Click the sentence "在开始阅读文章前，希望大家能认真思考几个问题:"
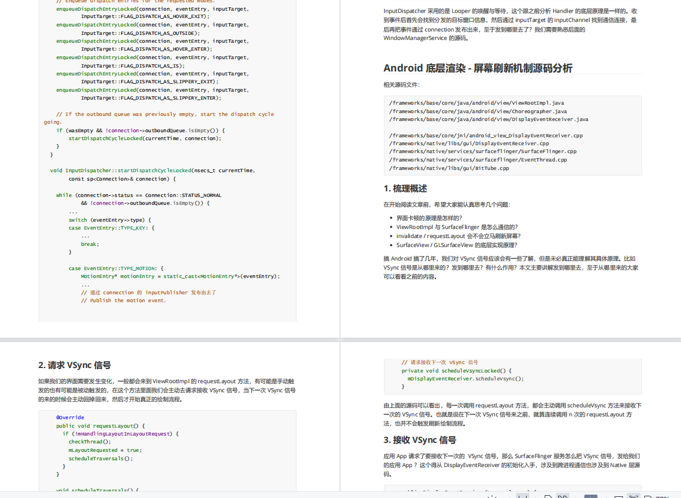Screen dimensions: 681x498 pos(447,205)
